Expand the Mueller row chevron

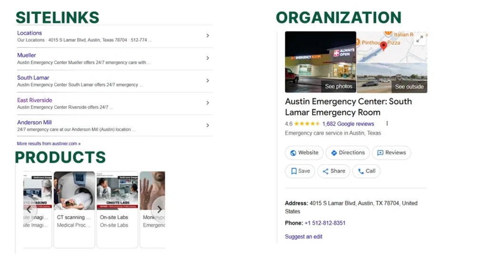pos(208,58)
